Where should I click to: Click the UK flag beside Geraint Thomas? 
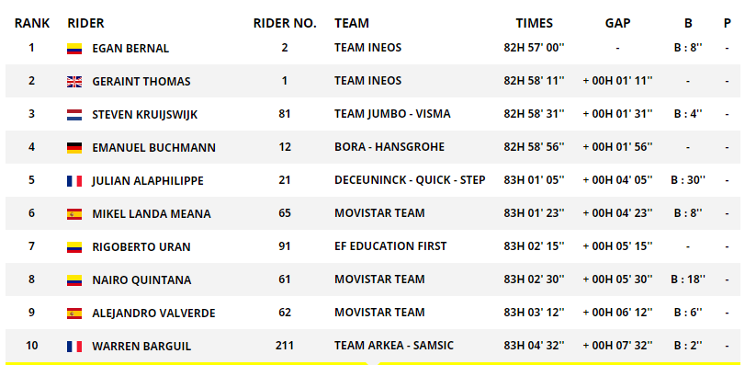(74, 82)
